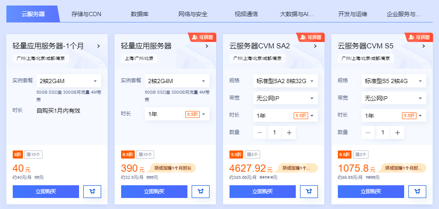Click the CVM SA2 quantity input field
Image resolution: width=439 pixels, height=209 pixels.
[x=275, y=133]
